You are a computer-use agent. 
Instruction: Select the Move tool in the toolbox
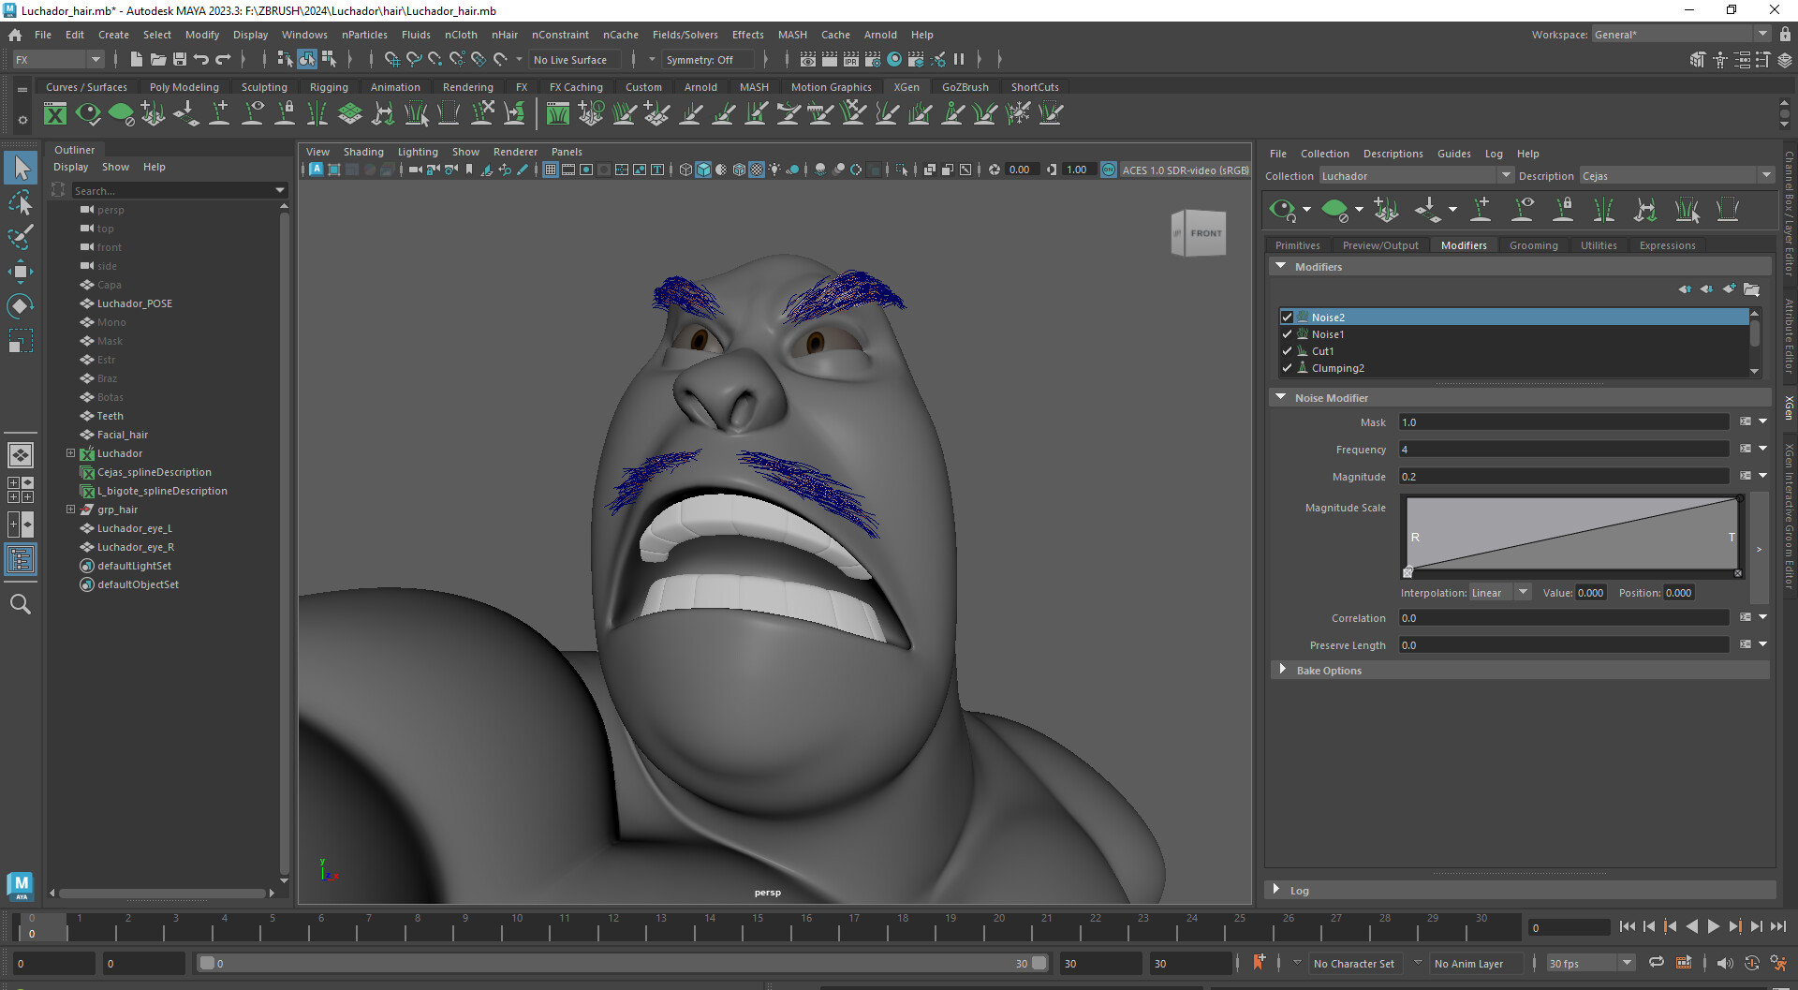[21, 272]
